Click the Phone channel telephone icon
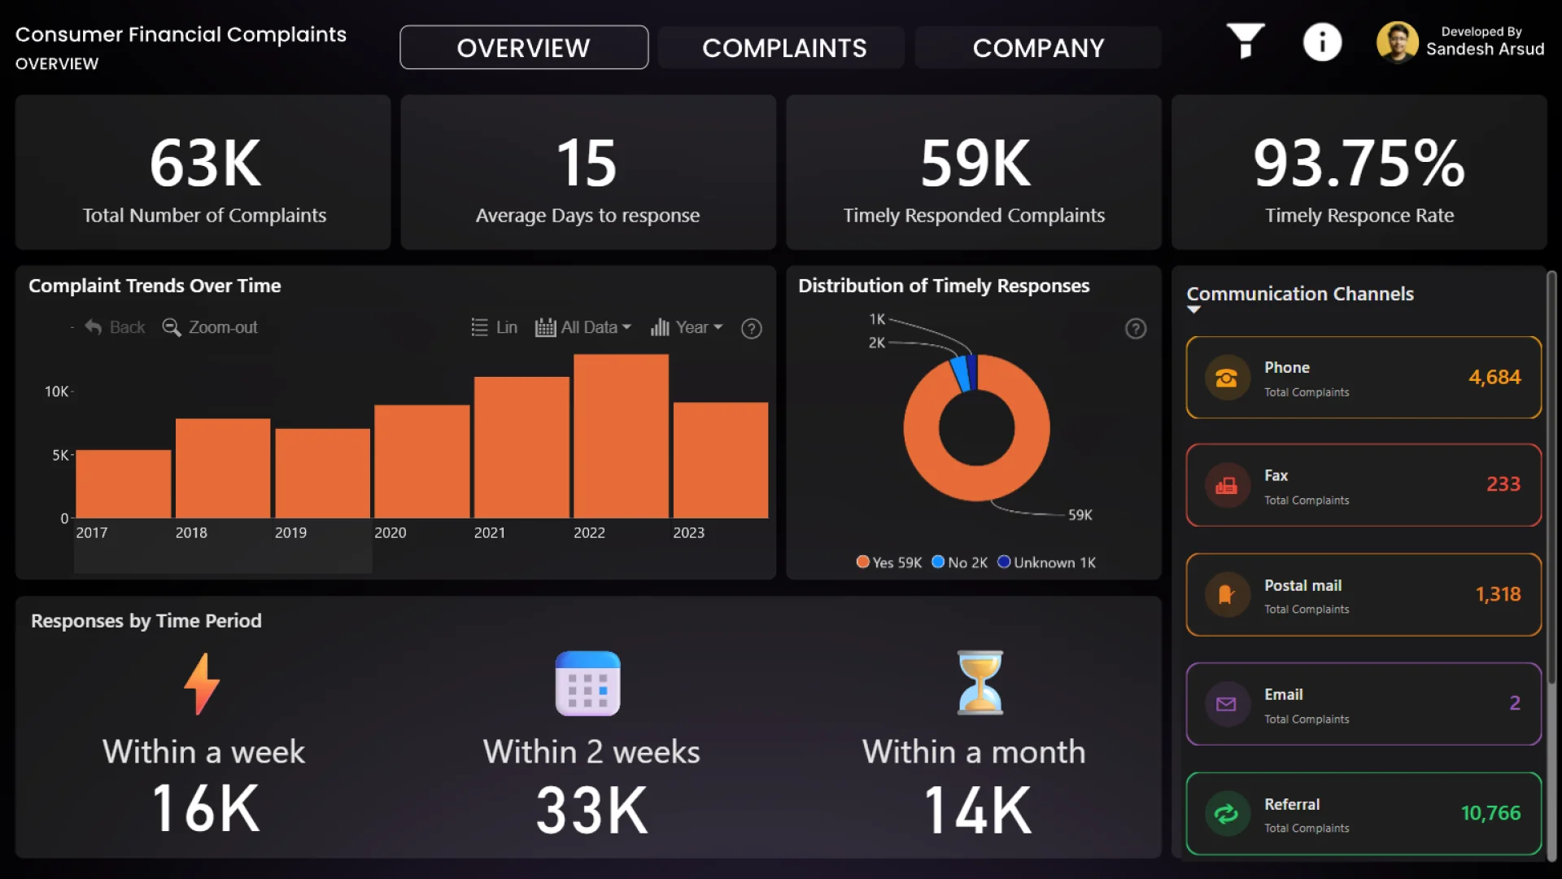The image size is (1562, 879). pos(1226,378)
